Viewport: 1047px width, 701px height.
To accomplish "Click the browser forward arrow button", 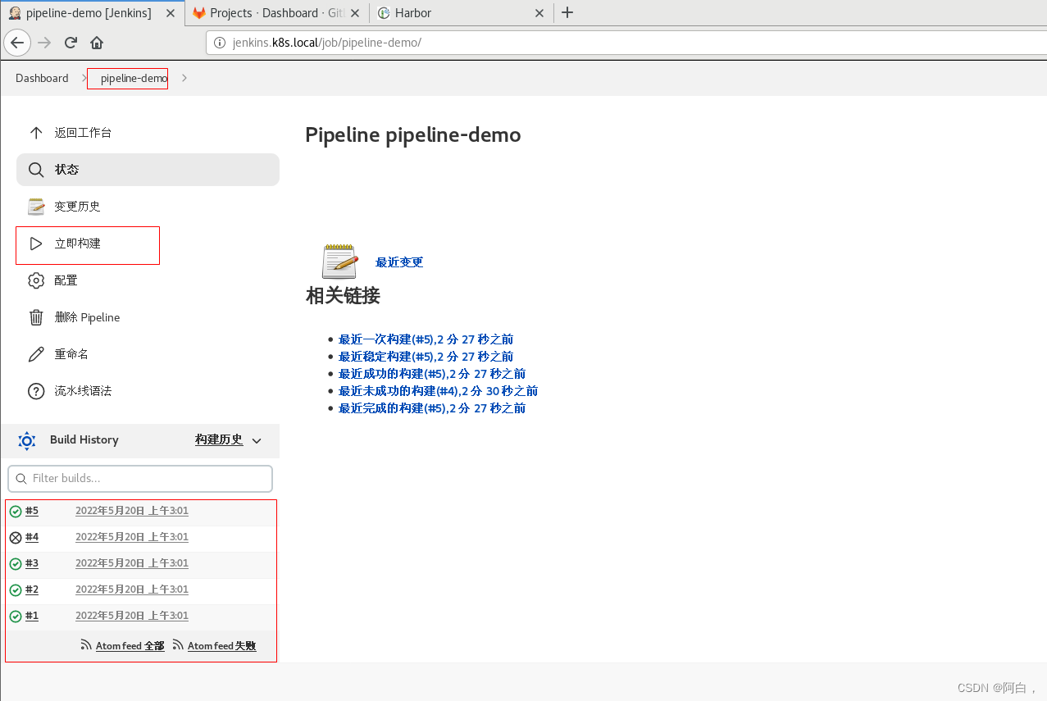I will [x=44, y=43].
